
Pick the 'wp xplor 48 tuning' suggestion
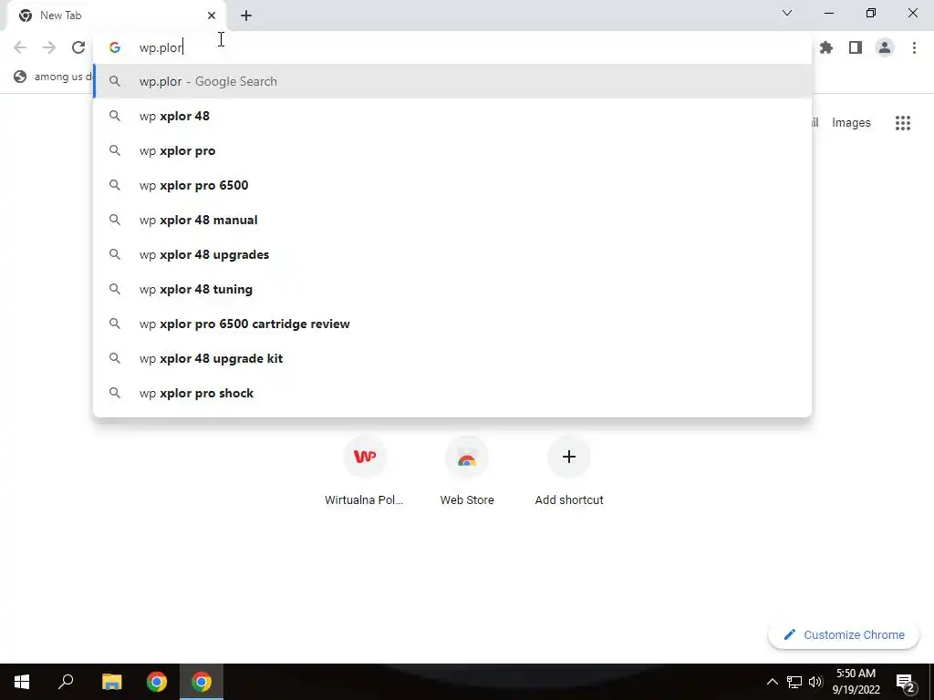(452, 289)
